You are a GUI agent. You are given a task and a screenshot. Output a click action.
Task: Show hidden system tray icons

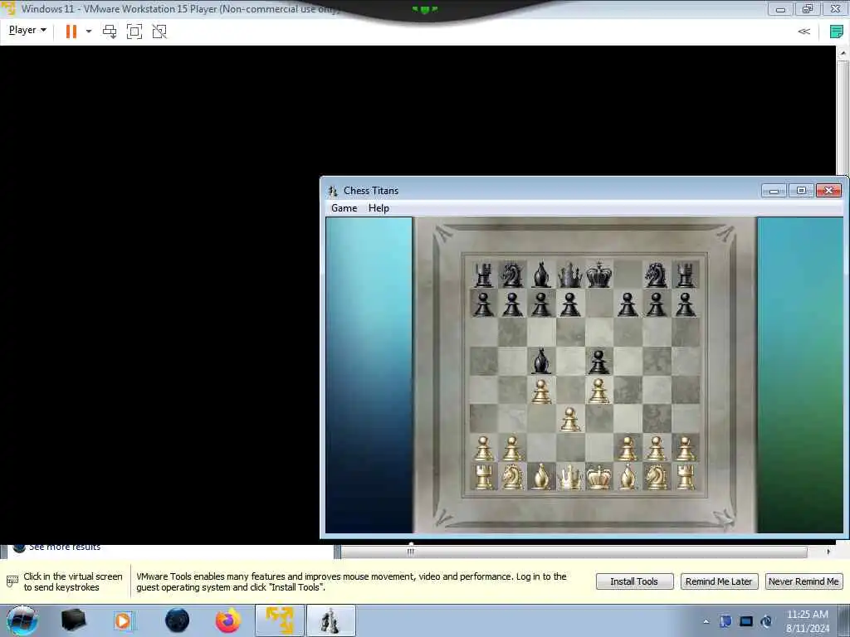coord(706,621)
